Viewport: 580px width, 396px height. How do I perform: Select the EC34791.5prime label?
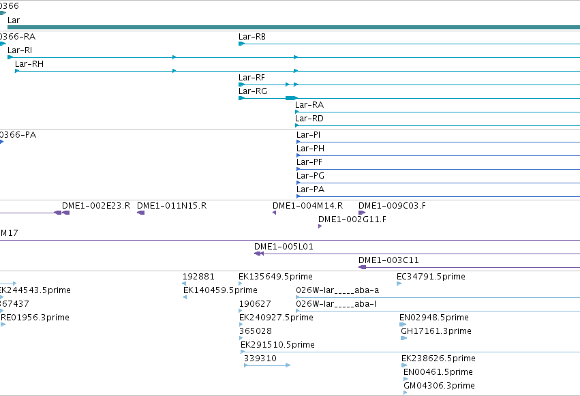point(431,277)
